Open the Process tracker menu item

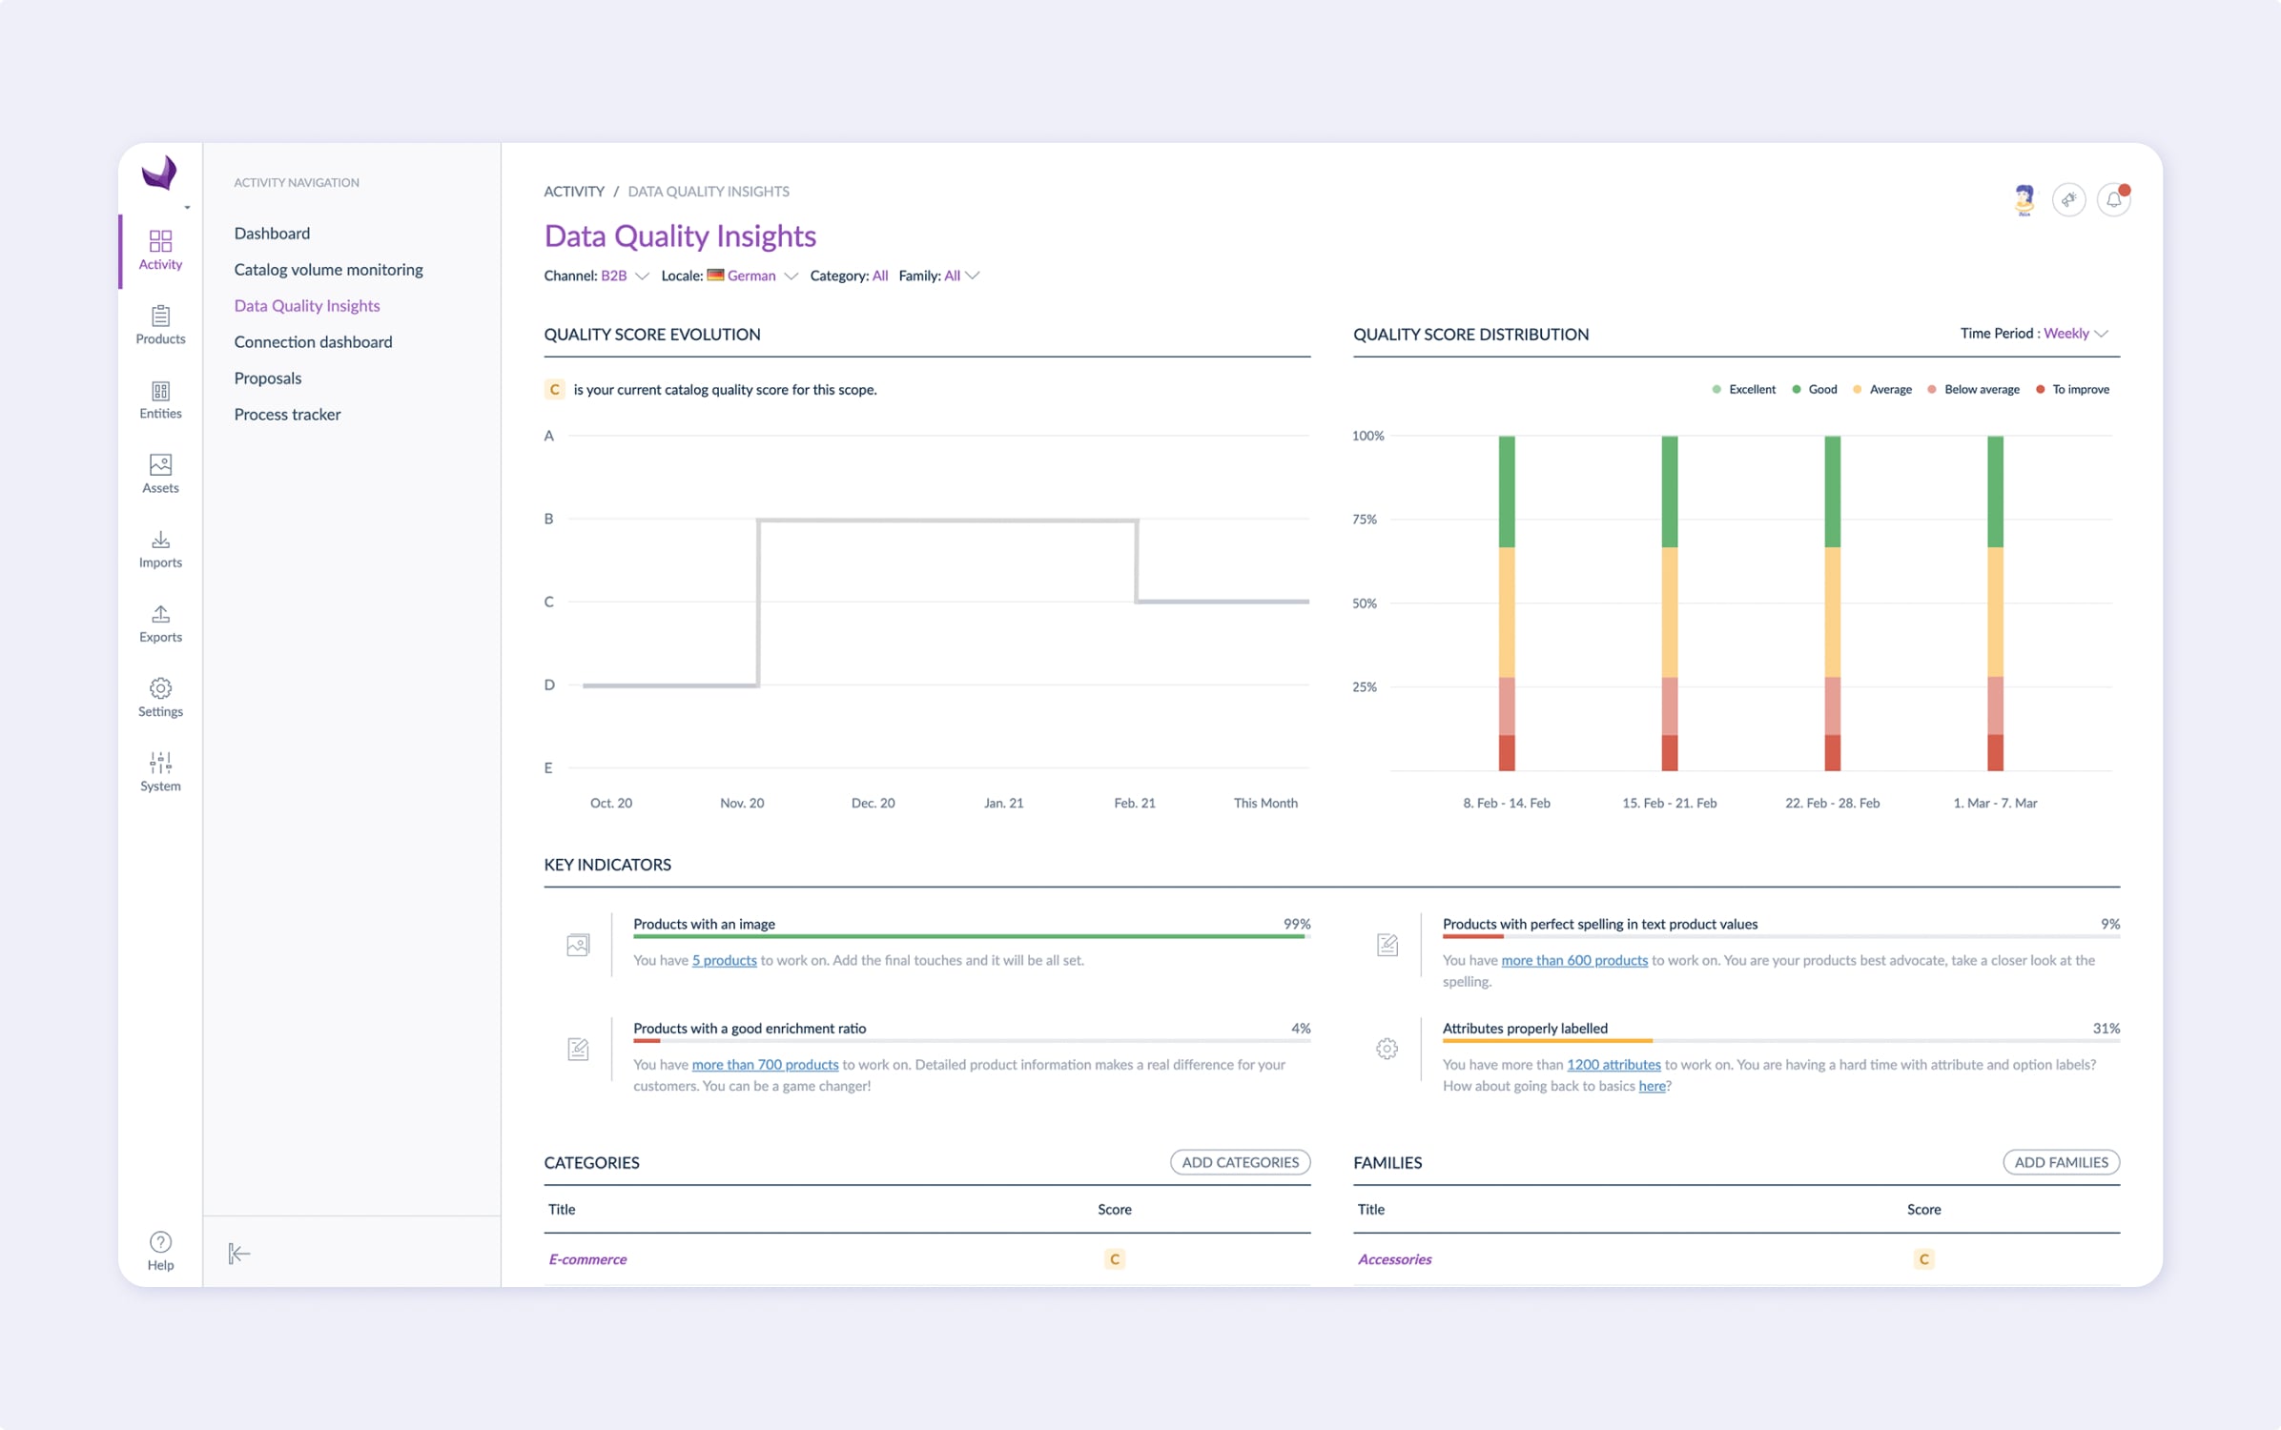click(287, 415)
